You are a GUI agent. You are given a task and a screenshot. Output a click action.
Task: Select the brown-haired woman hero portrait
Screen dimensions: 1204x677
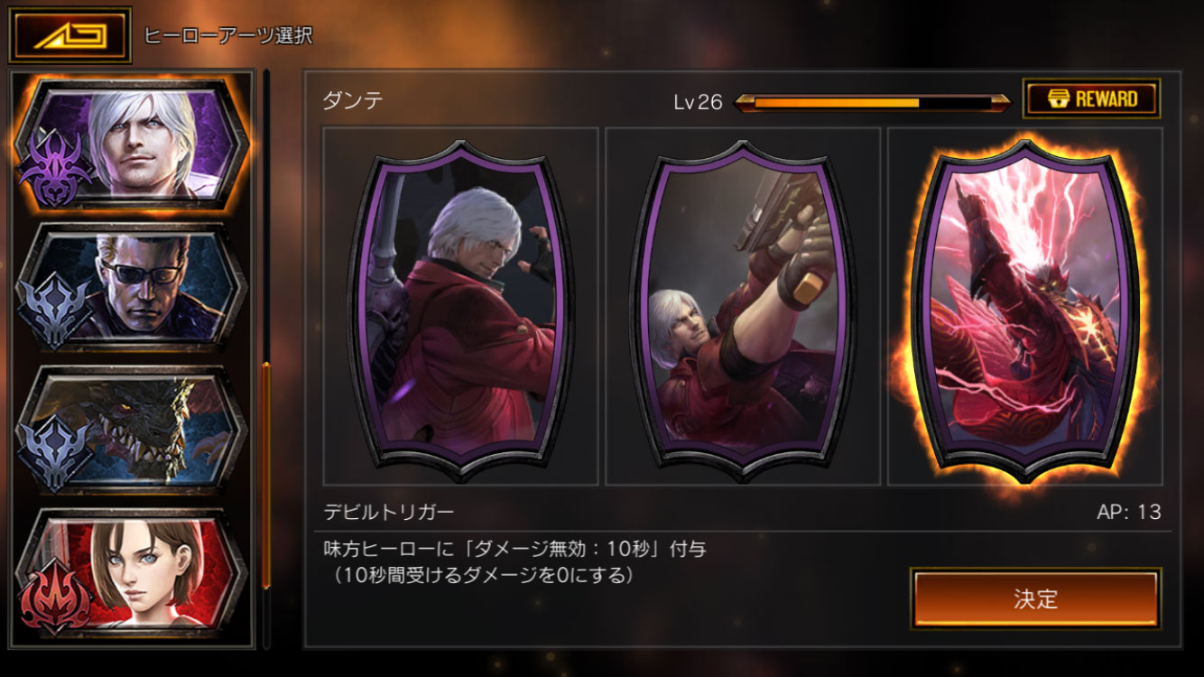(x=132, y=572)
